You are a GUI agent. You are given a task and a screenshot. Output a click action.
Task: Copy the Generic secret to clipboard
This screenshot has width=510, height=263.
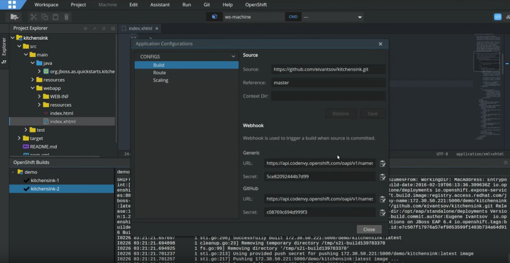(x=382, y=177)
